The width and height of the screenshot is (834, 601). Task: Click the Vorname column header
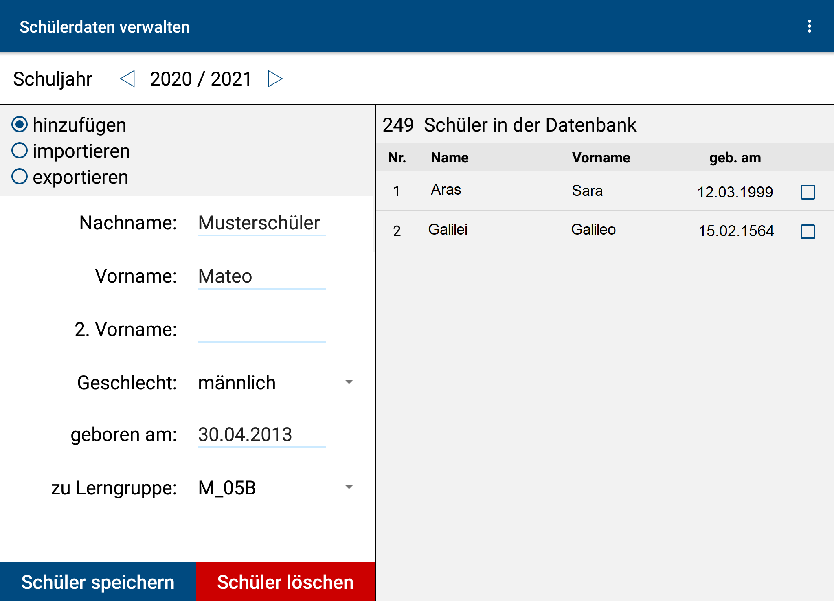point(601,158)
